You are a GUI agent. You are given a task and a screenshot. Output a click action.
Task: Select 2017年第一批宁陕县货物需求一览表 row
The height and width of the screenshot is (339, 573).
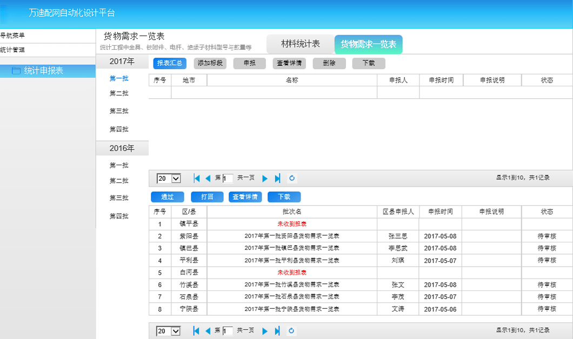click(361, 309)
